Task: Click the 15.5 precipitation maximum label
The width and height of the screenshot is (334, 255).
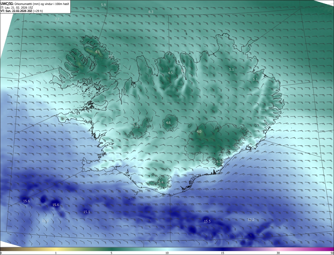Action: click(x=207, y=221)
